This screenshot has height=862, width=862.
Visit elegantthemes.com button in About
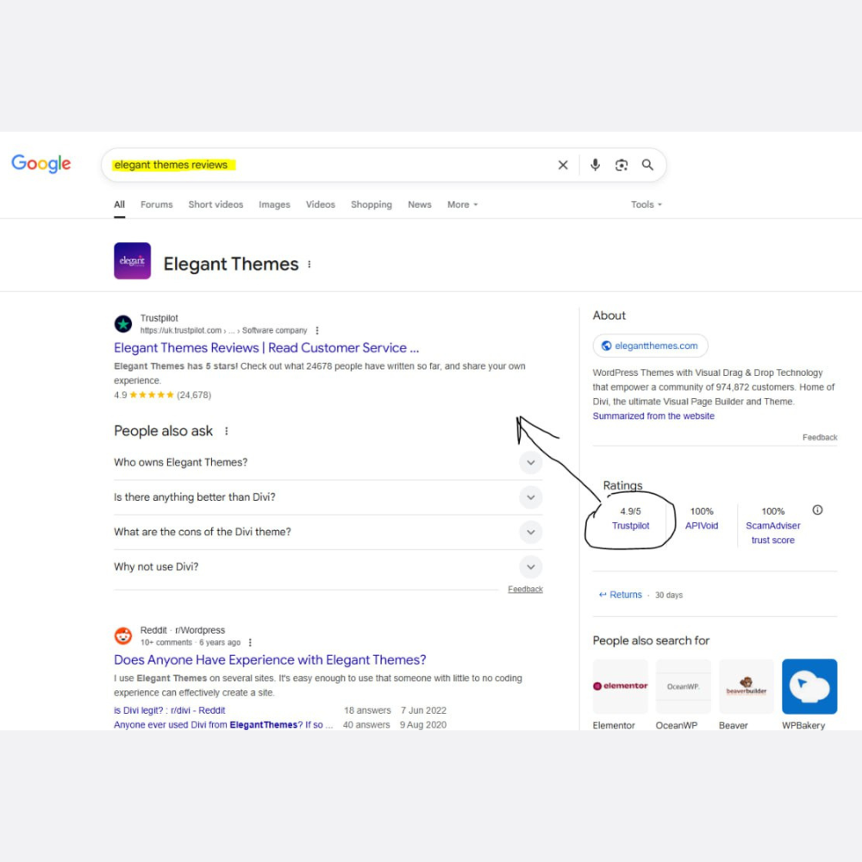(650, 346)
